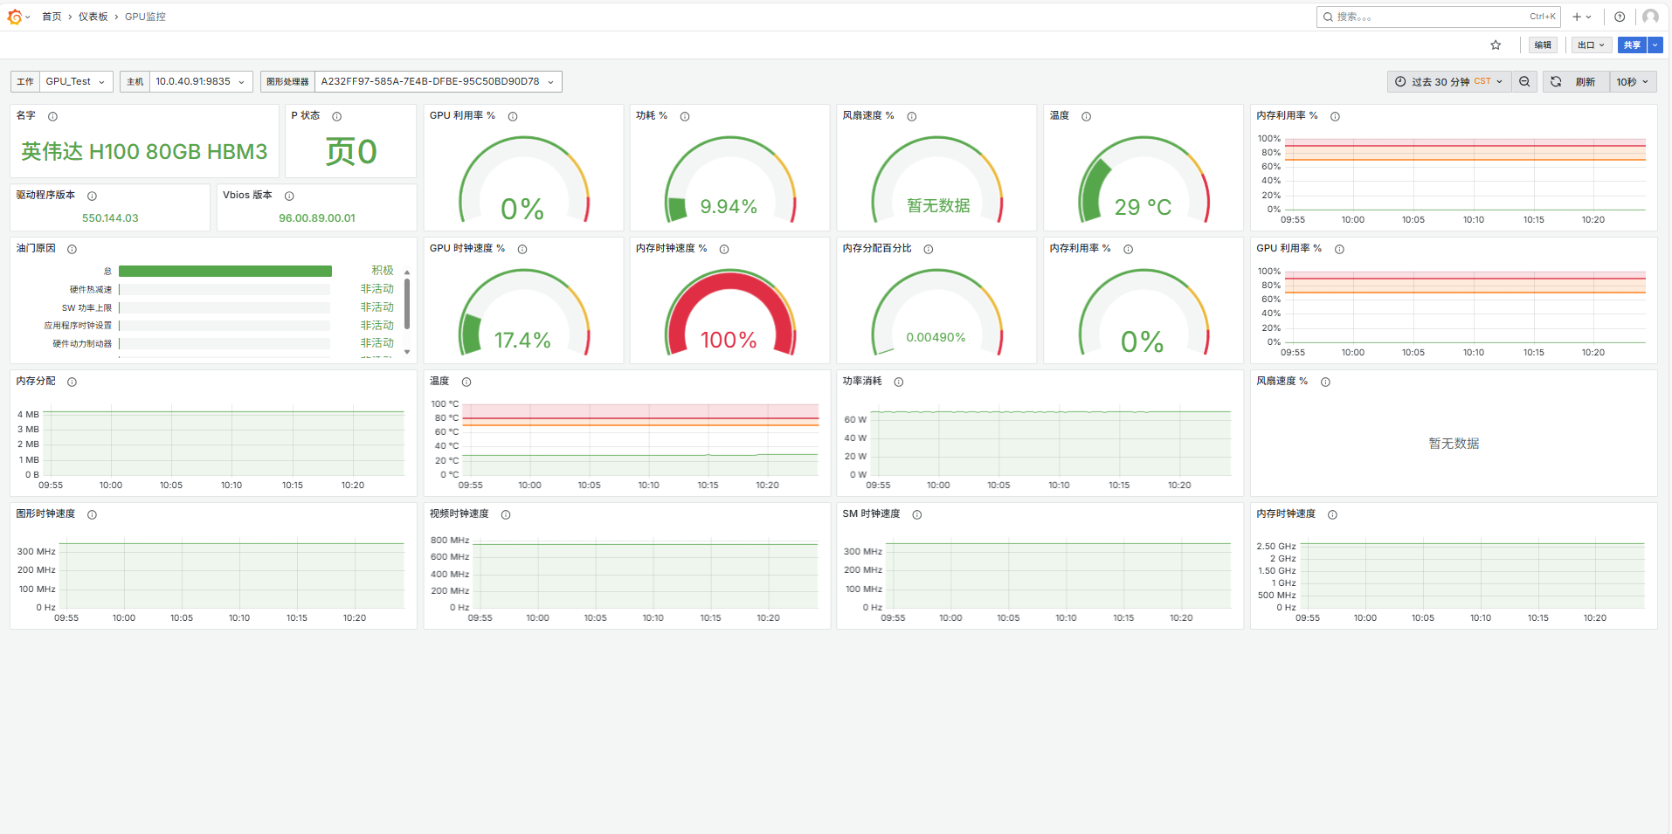Open the user profile avatar
The height and width of the screenshot is (834, 1672).
click(x=1650, y=17)
